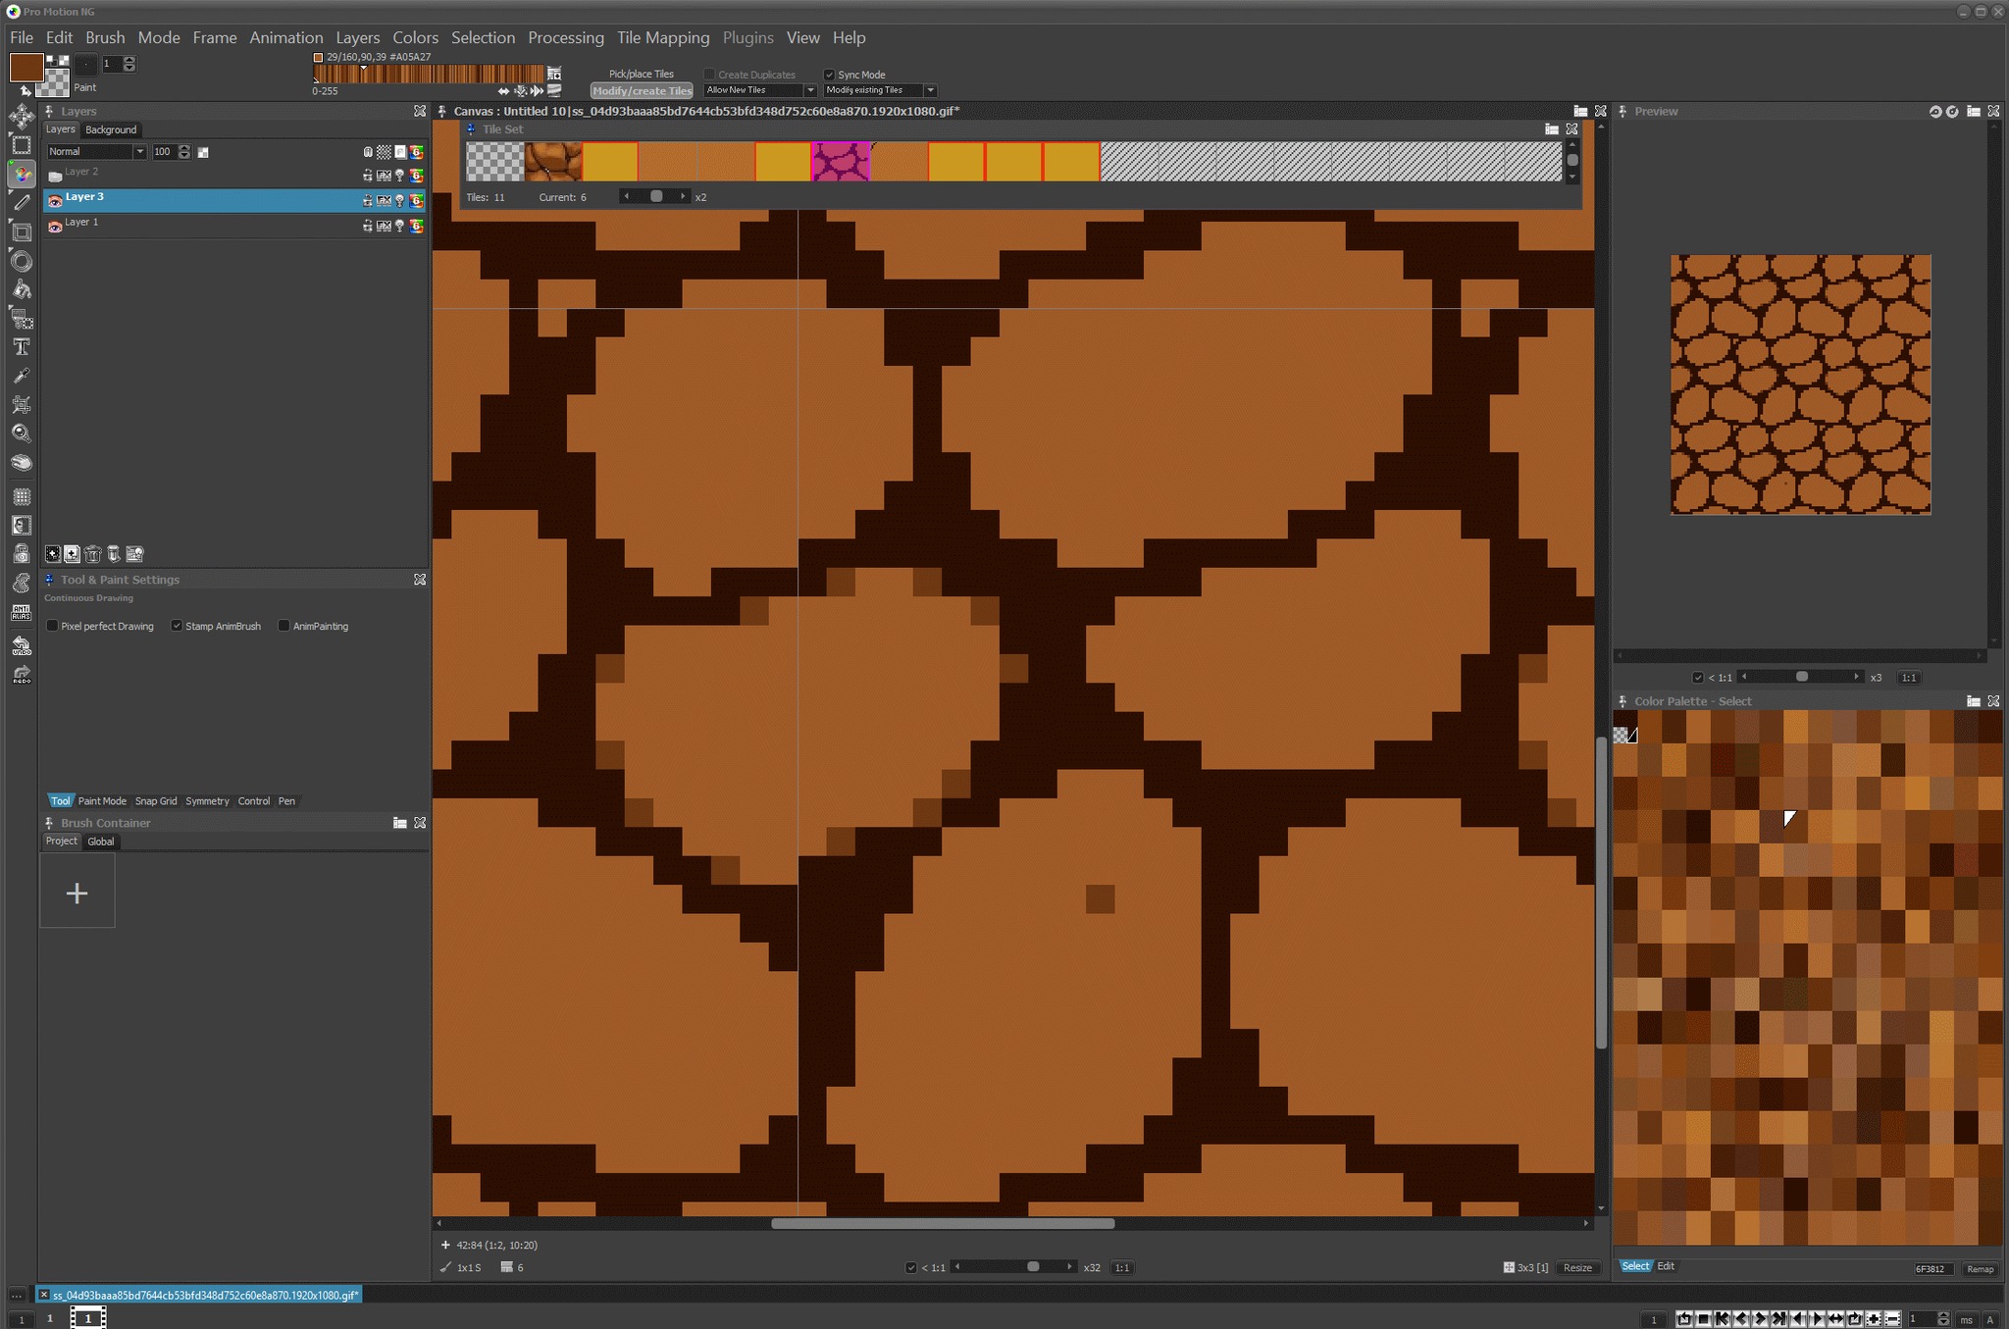Hide Layer 1 using eye icon

pyautogui.click(x=55, y=226)
